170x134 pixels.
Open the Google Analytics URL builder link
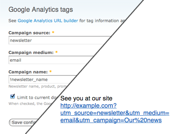point(48,21)
